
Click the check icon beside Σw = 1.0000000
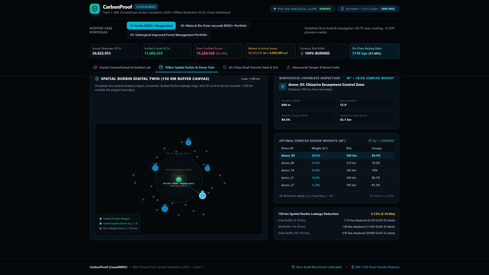point(370,141)
